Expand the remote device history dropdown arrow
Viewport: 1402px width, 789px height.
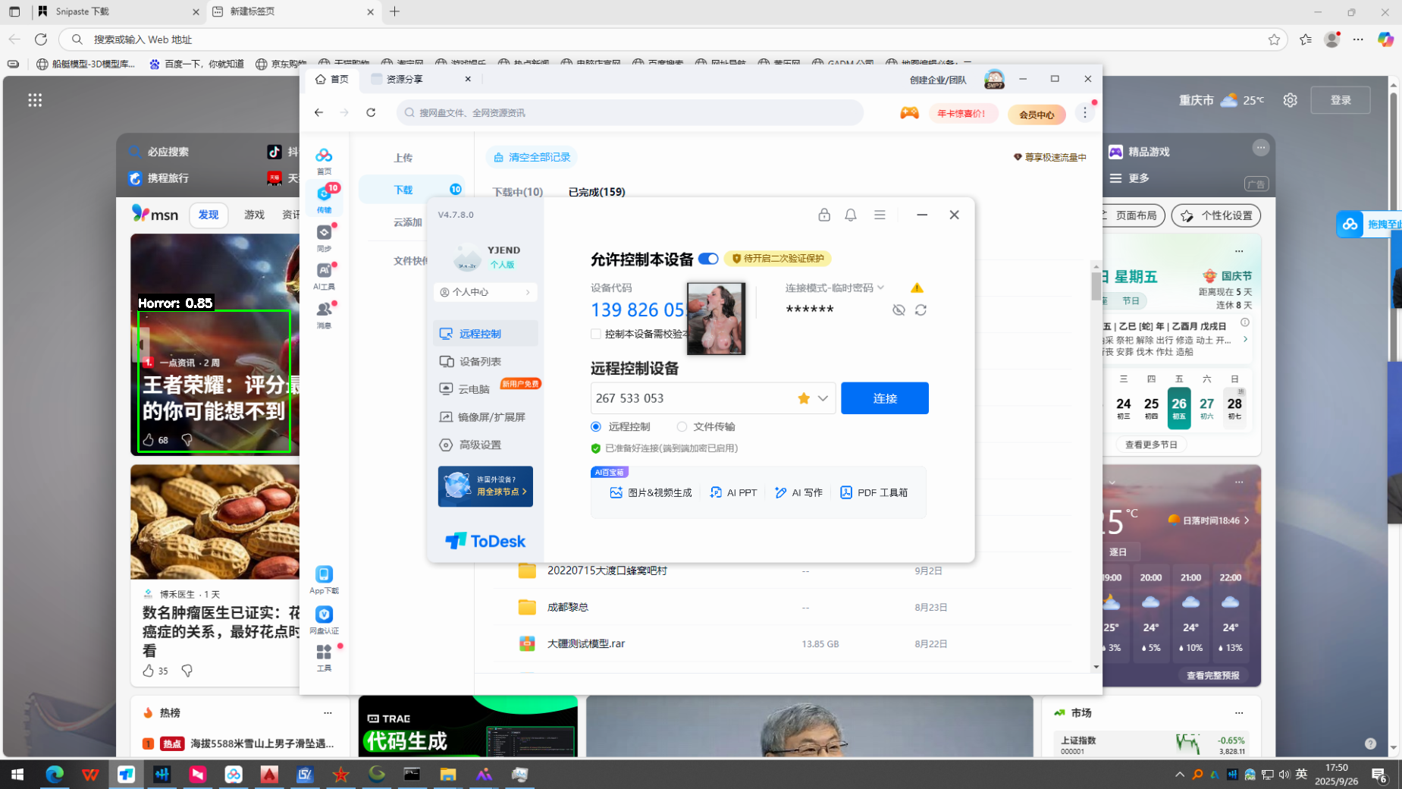point(823,398)
